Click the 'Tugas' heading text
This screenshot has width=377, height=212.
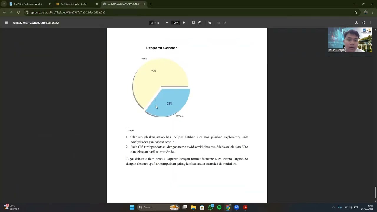point(130,130)
